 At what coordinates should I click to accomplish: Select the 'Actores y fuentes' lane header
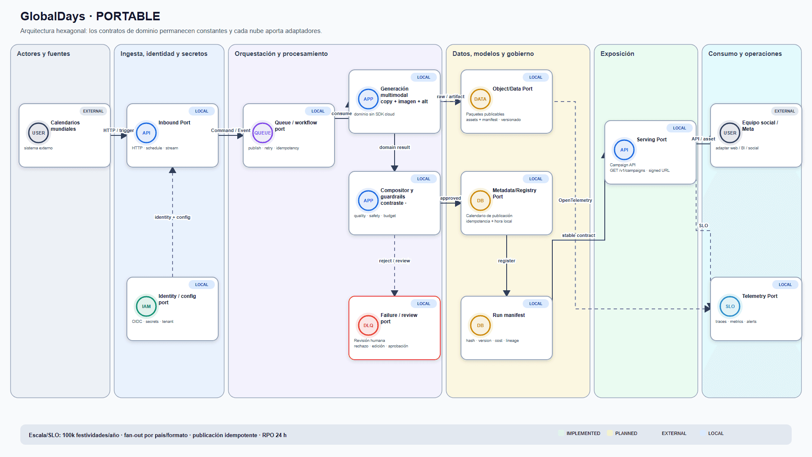(x=44, y=54)
